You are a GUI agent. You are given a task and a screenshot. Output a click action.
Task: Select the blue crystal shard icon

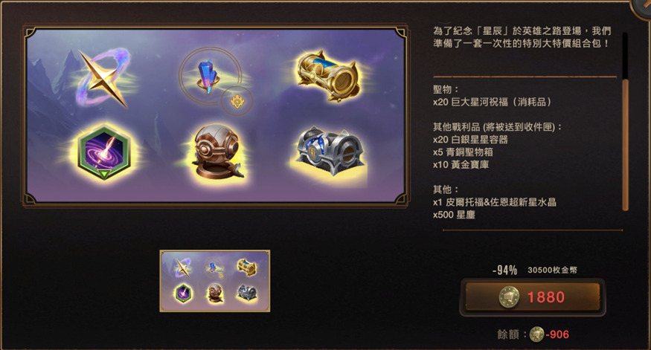click(x=209, y=77)
